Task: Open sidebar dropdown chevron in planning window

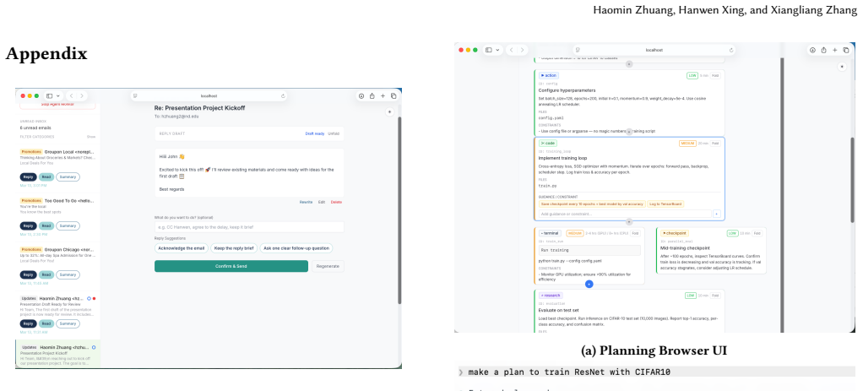Action: [x=497, y=50]
